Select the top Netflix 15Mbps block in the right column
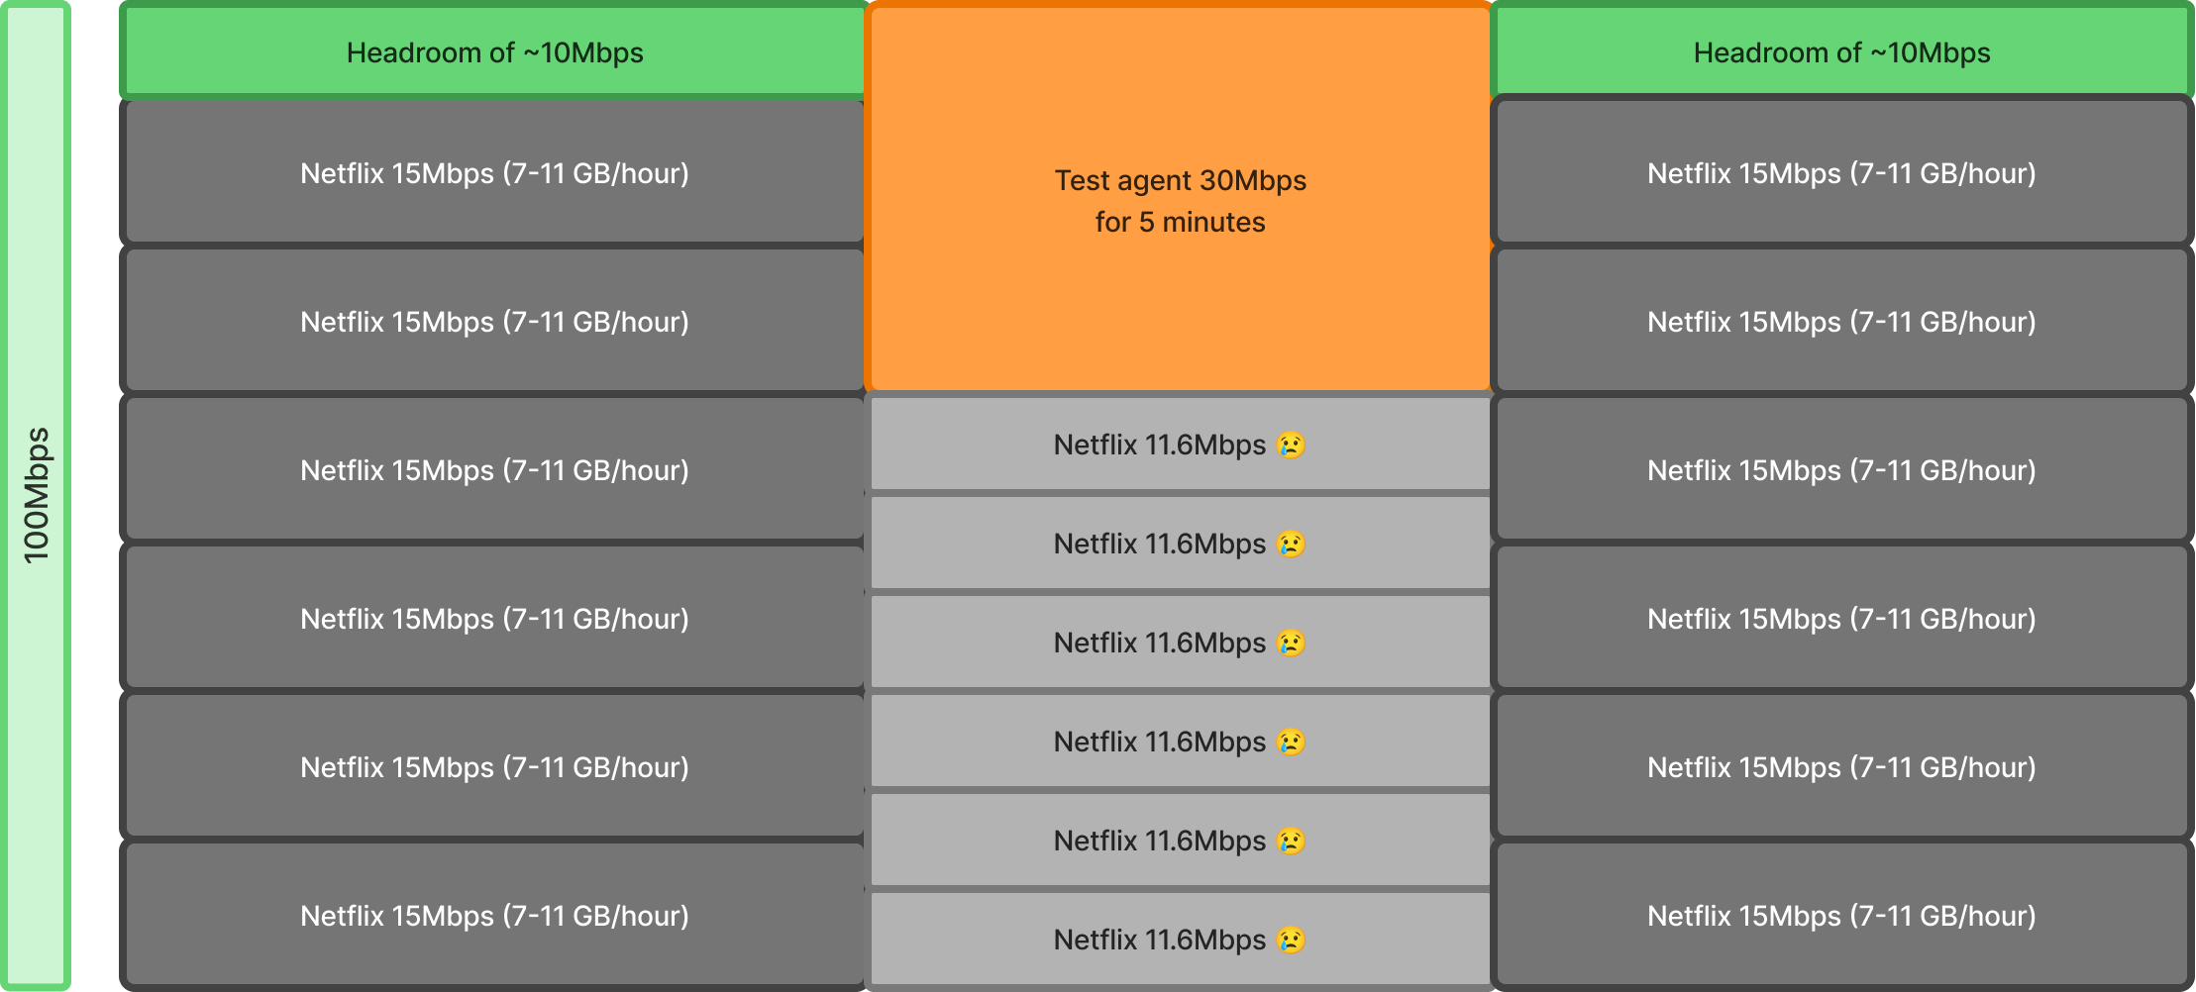 click(1840, 173)
